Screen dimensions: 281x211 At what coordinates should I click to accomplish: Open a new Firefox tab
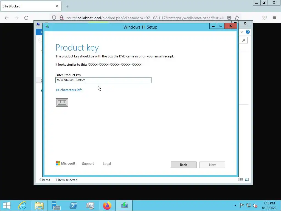click(67, 6)
